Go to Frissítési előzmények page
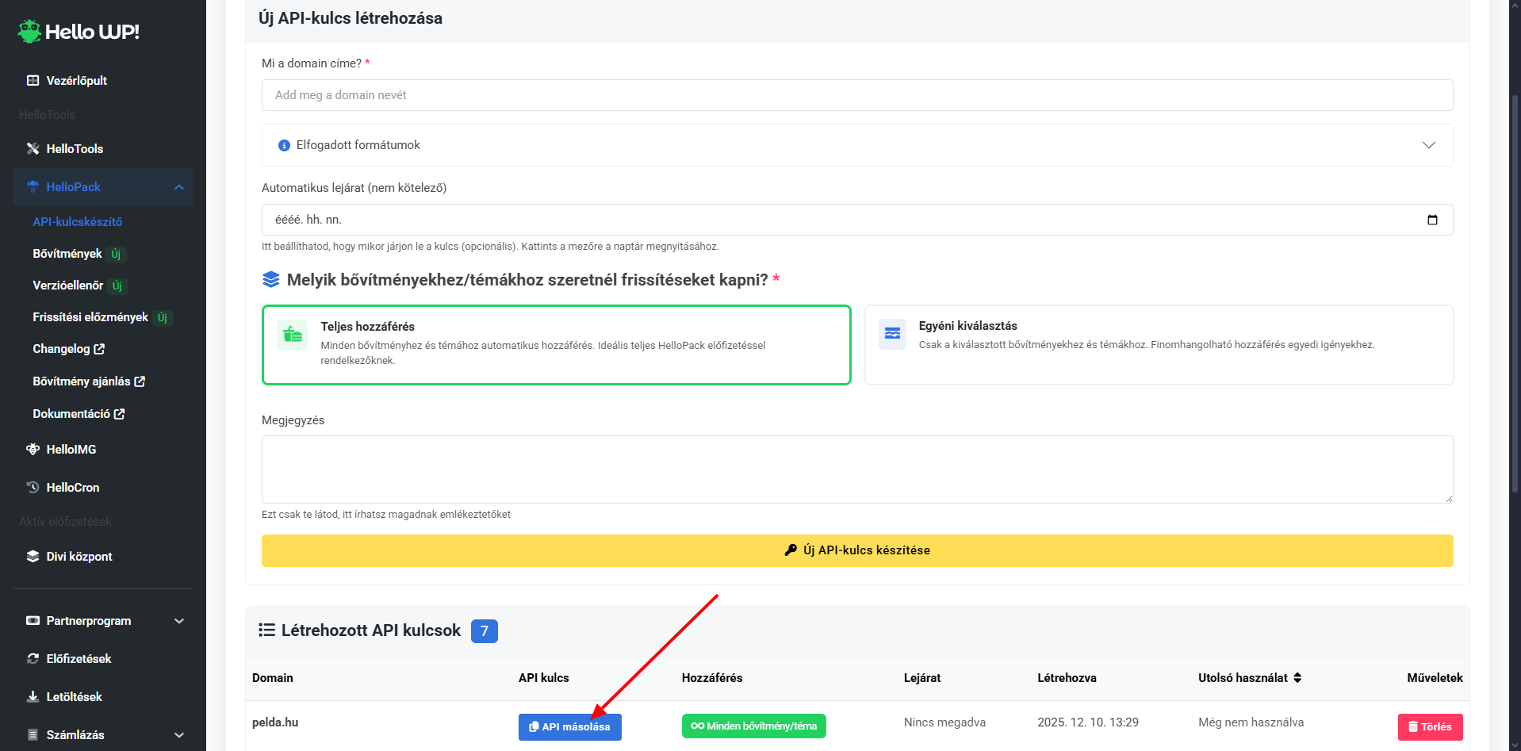1521x751 pixels. pyautogui.click(x=90, y=317)
